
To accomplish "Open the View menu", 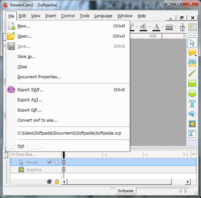I will (x=36, y=16).
